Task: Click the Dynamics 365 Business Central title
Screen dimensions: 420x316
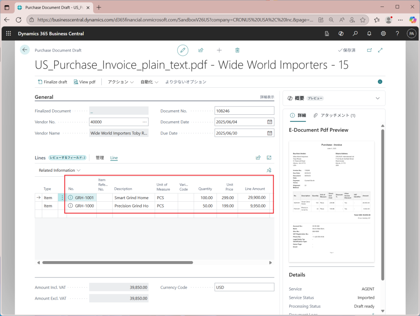Action: pos(51,34)
